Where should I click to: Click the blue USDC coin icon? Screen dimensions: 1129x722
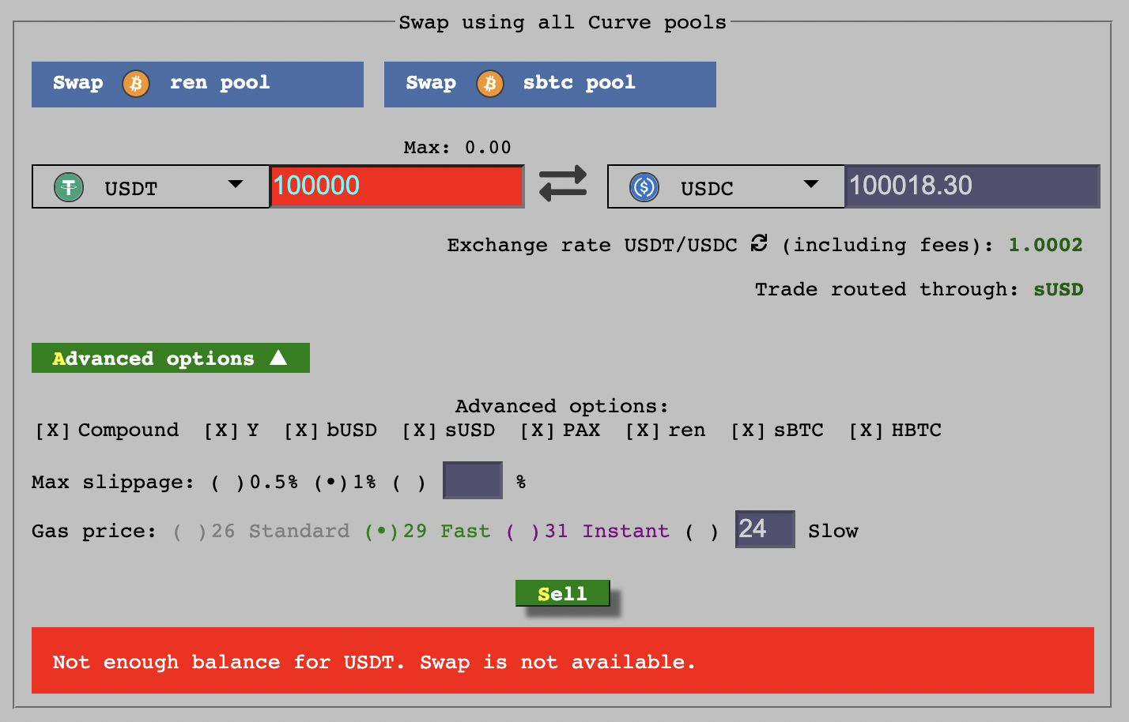click(644, 187)
